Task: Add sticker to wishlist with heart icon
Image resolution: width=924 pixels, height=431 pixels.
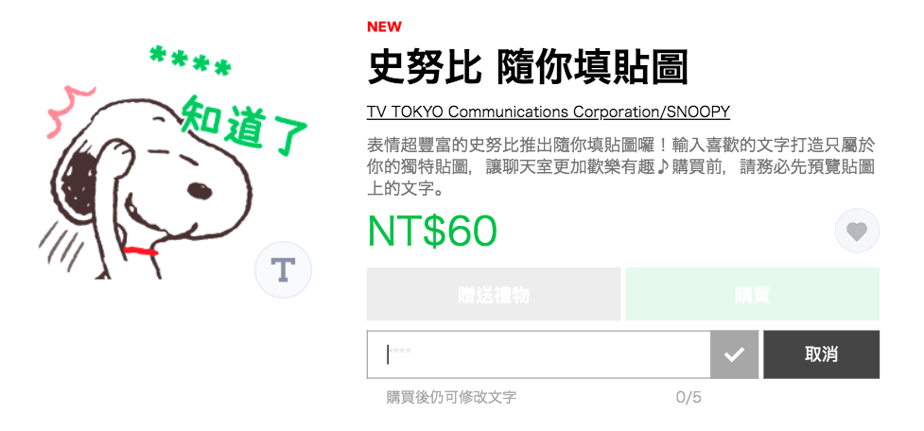Action: [x=857, y=231]
